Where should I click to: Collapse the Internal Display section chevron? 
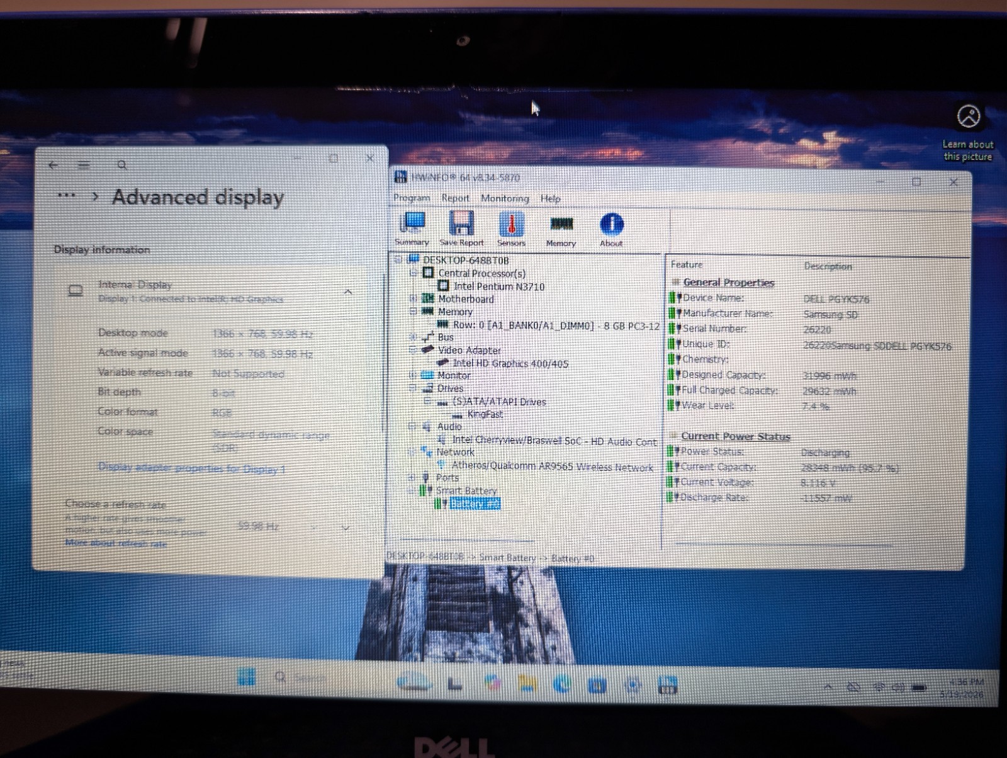pos(348,292)
